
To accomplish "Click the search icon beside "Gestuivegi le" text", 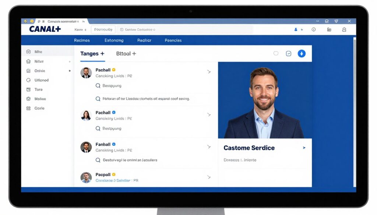I will click(x=98, y=160).
